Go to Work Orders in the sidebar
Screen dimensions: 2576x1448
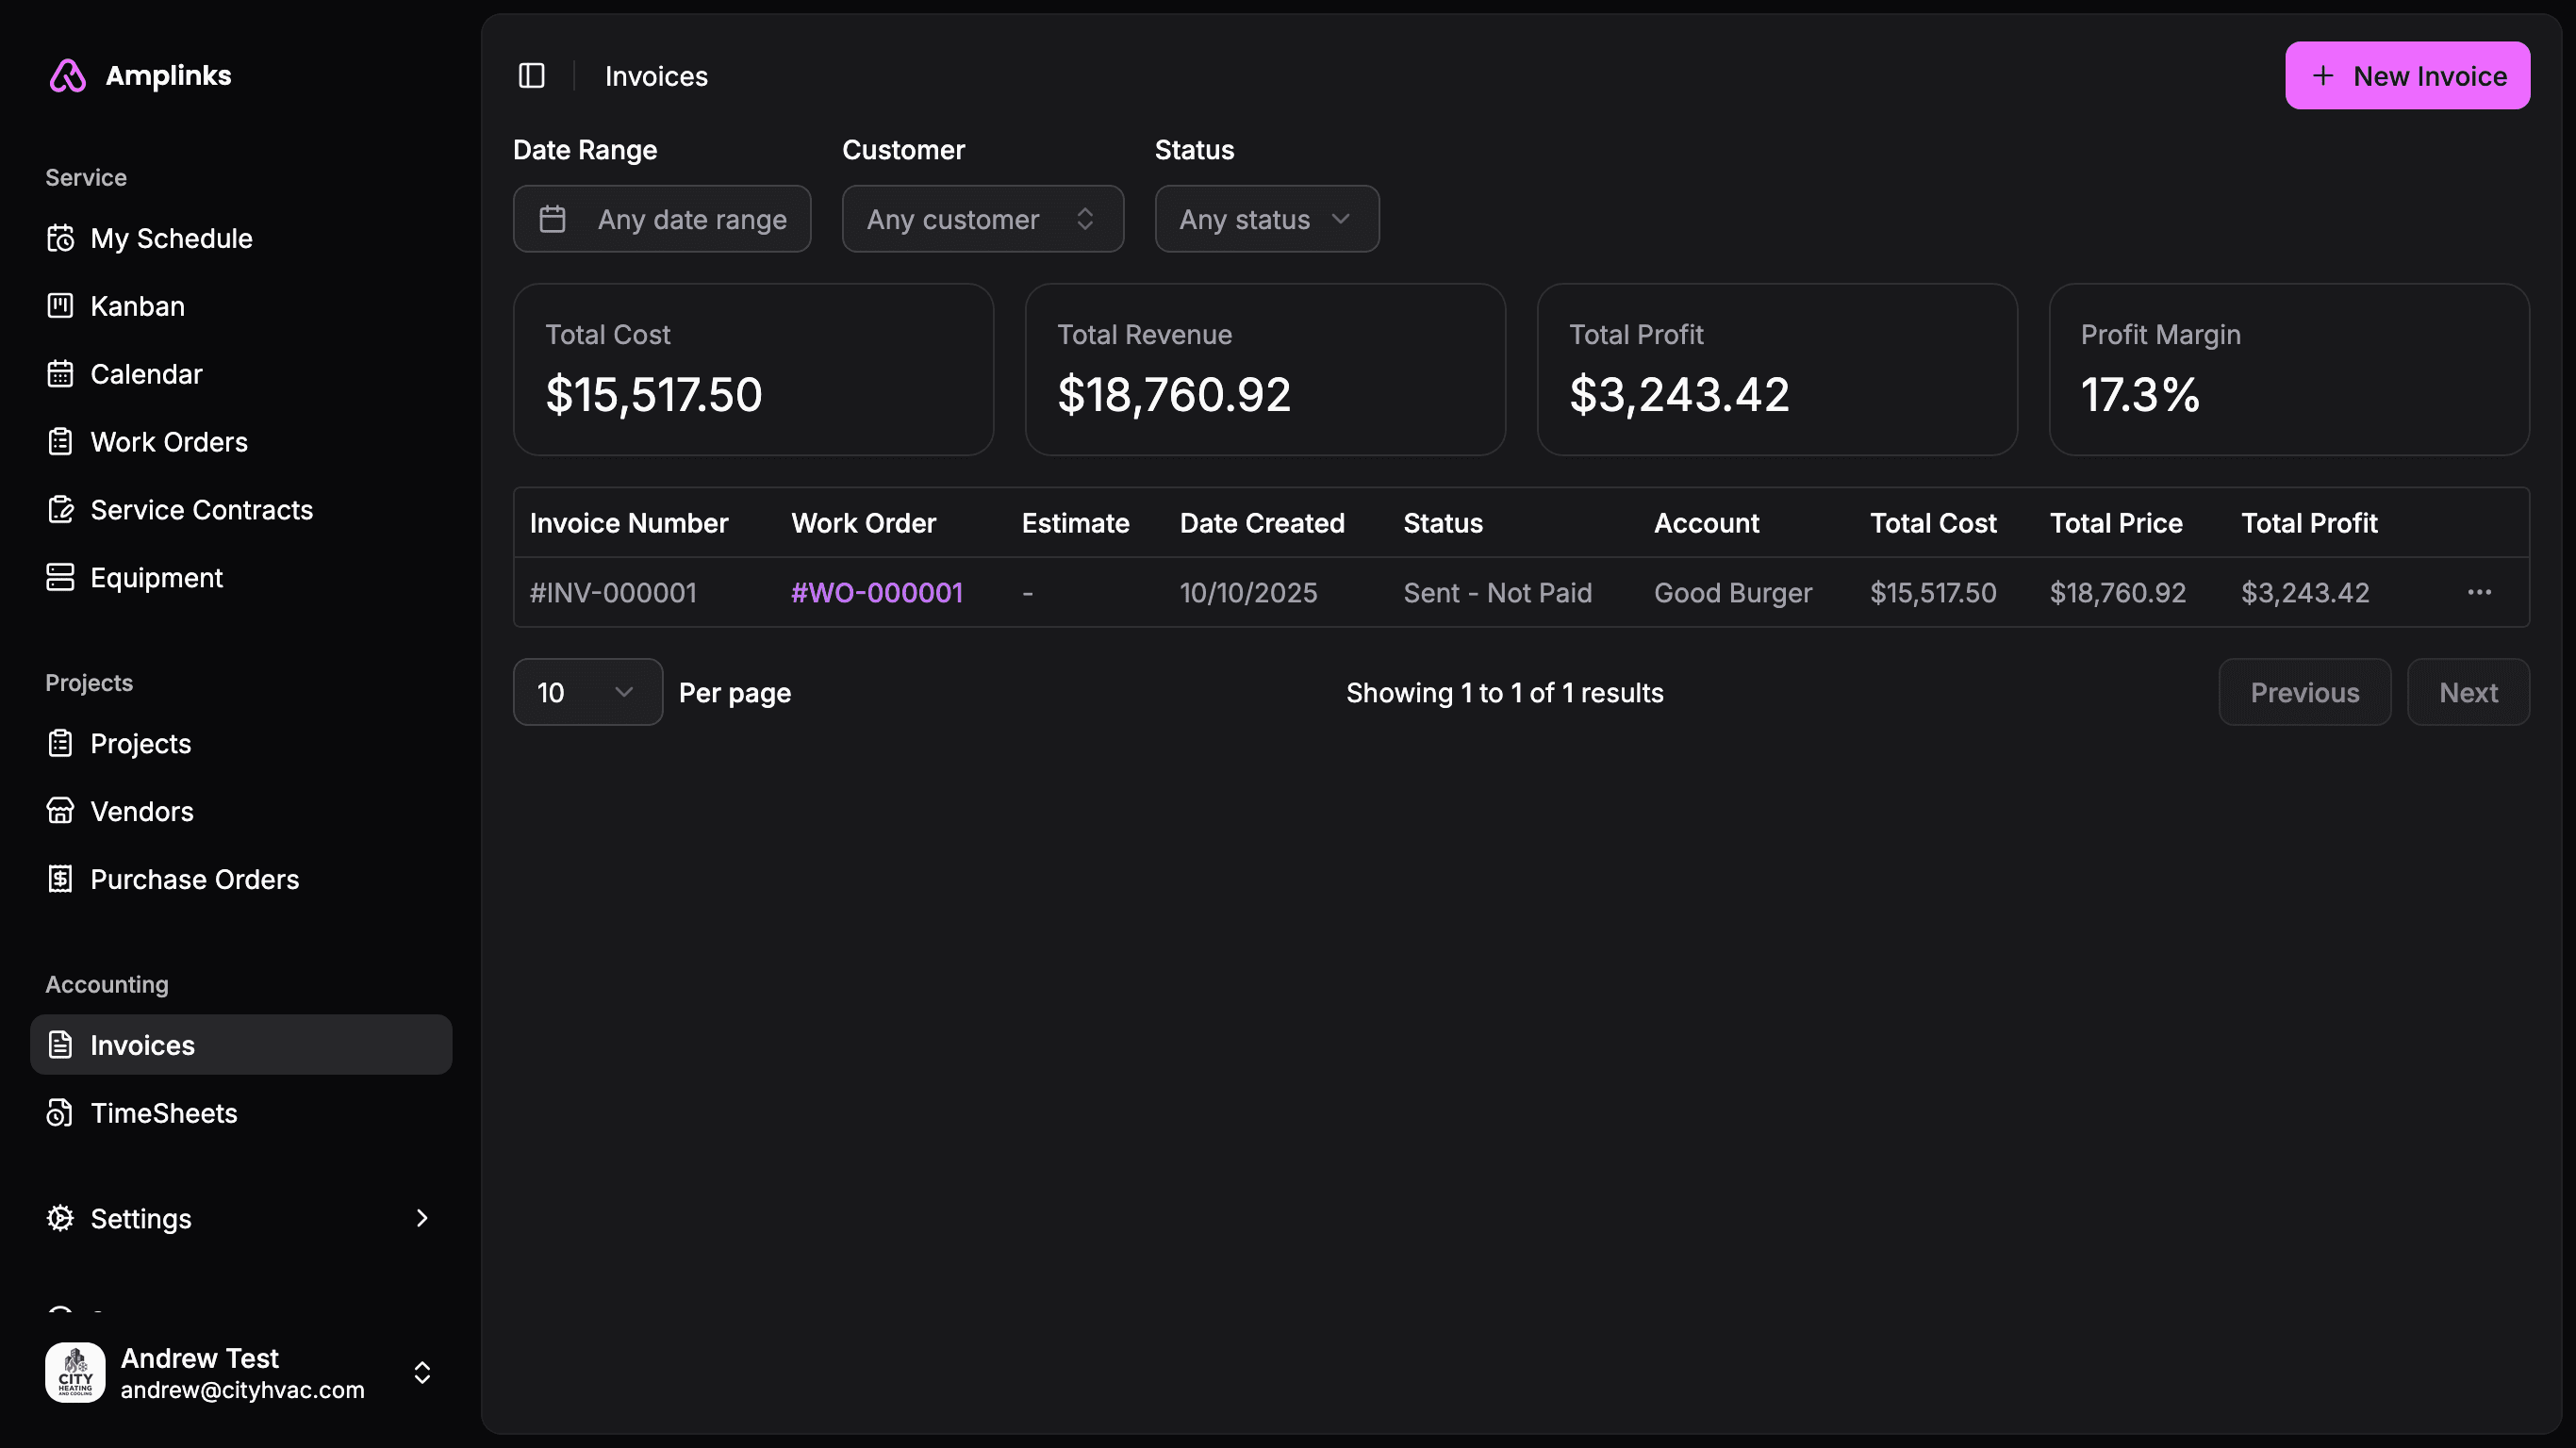169,442
